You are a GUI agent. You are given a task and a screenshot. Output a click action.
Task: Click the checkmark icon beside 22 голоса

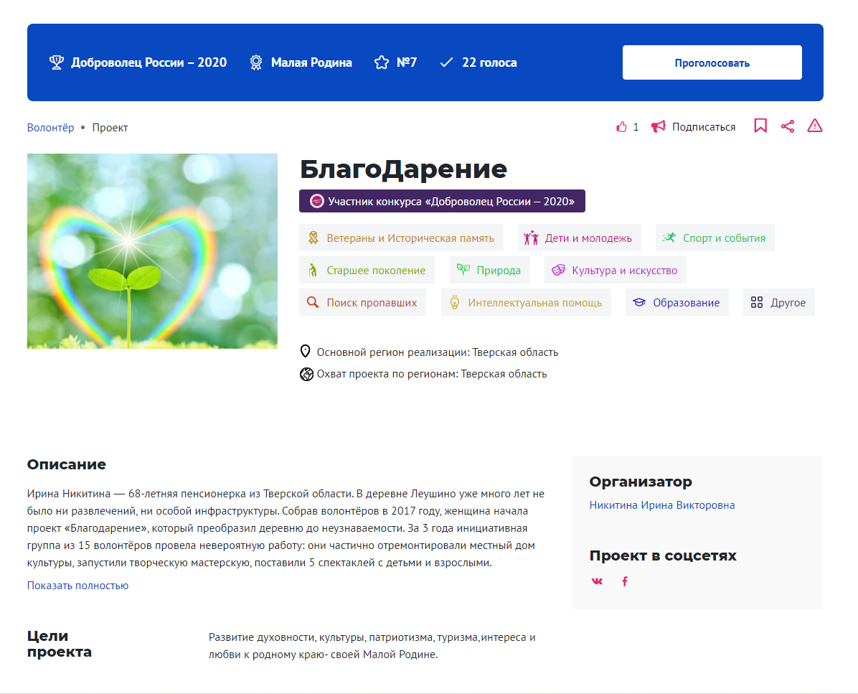(446, 62)
